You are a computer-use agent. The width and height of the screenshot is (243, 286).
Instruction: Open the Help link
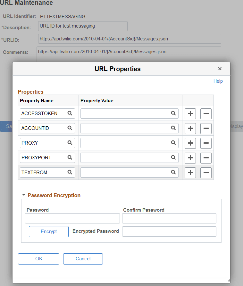click(x=218, y=81)
